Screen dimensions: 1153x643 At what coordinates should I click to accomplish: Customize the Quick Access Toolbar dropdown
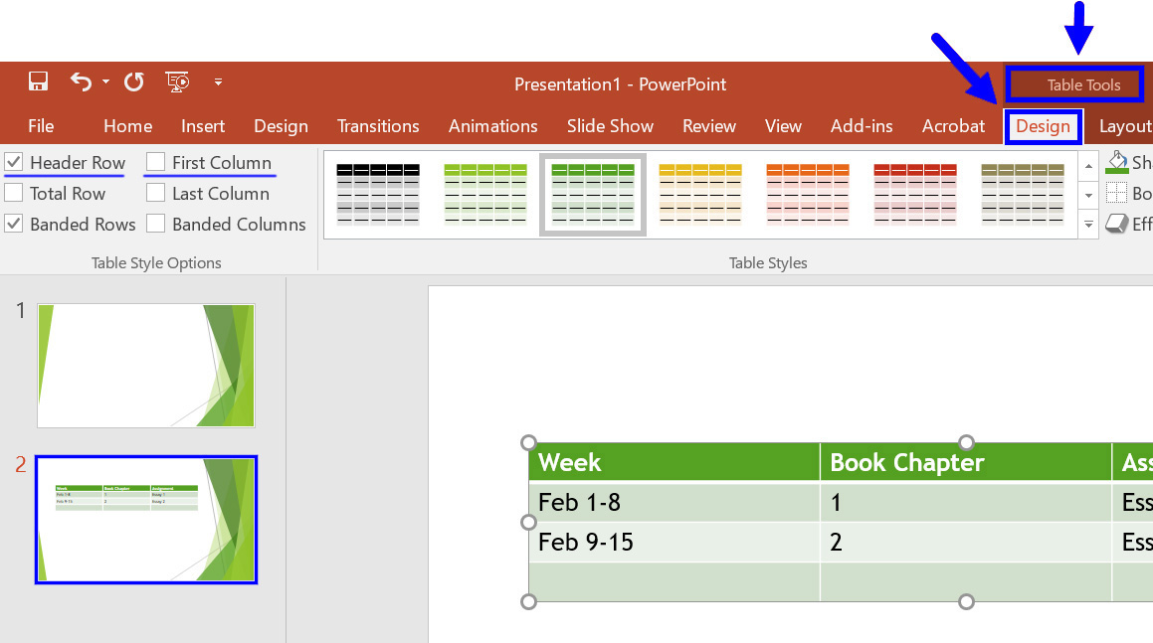[x=219, y=82]
